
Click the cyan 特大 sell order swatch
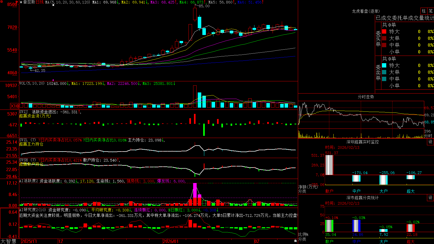coord(384,65)
